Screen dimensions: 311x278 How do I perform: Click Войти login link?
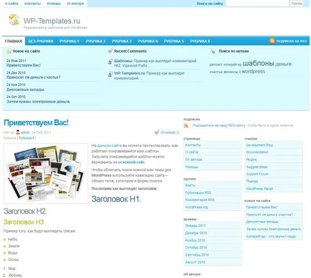point(190,185)
